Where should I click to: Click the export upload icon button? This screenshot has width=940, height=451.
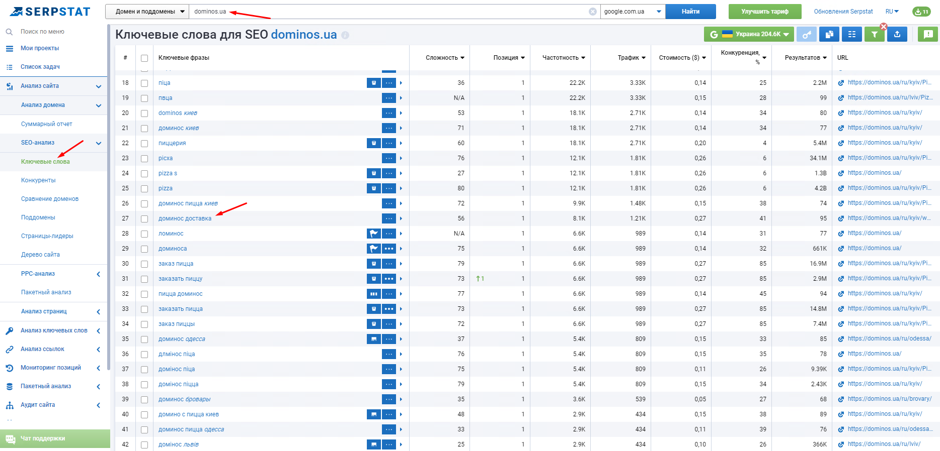pos(897,34)
